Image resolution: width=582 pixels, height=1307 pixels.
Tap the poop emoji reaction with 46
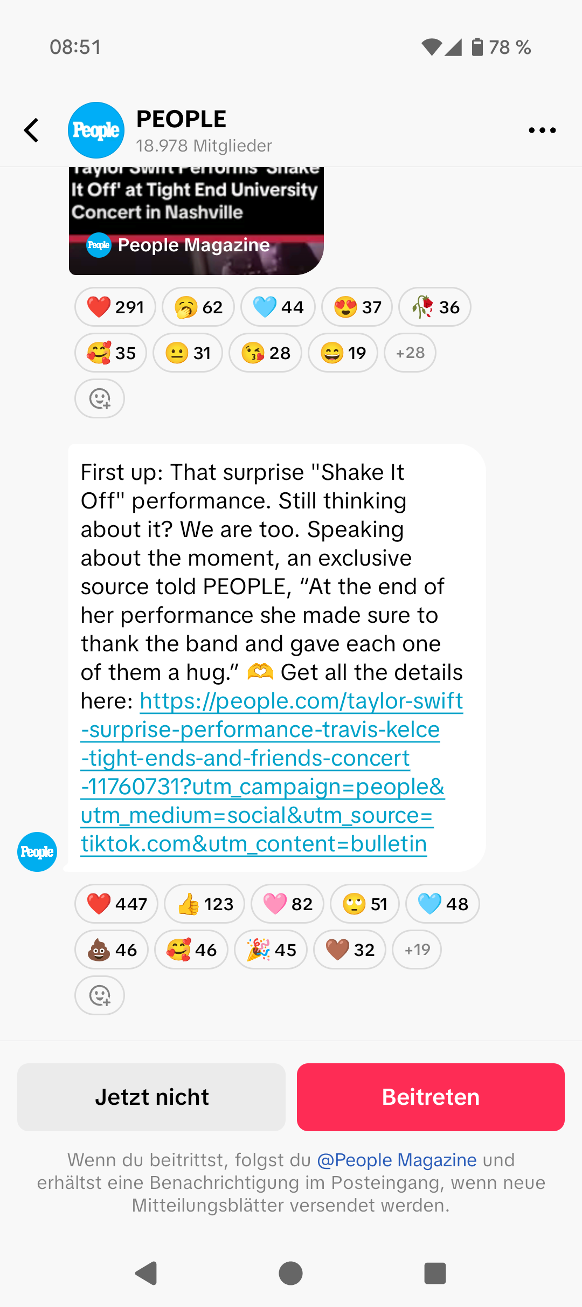tap(112, 950)
